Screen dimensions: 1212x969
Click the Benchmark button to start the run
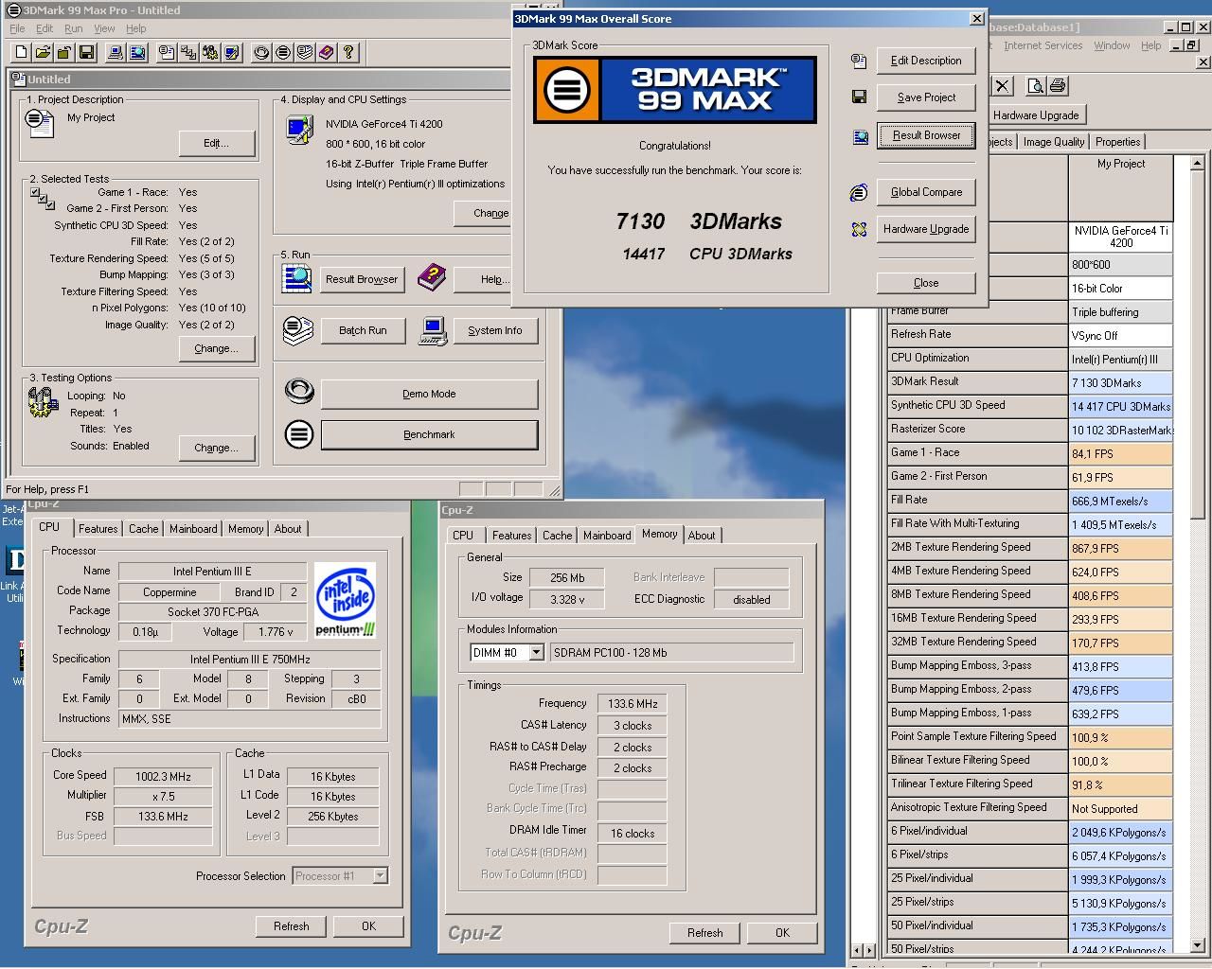[x=429, y=434]
